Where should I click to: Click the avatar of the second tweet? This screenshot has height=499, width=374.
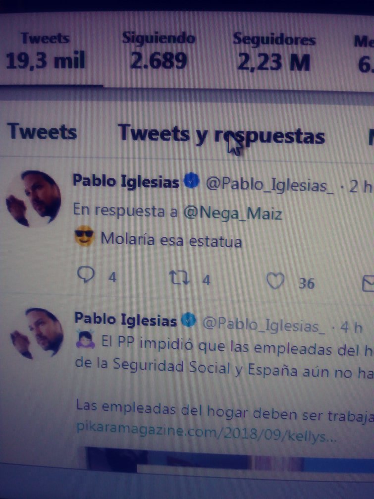[37, 333]
